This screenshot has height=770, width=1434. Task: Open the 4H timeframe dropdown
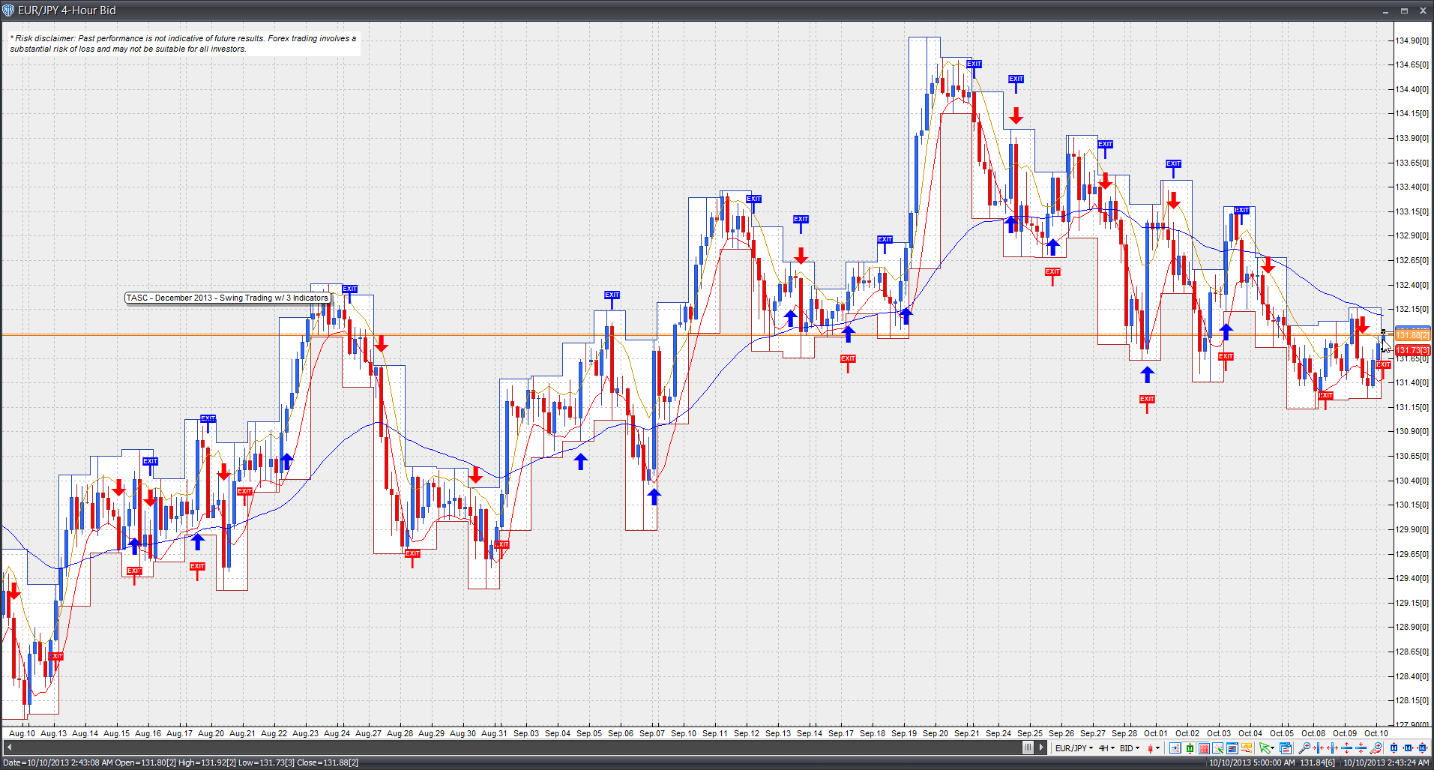[x=1106, y=748]
